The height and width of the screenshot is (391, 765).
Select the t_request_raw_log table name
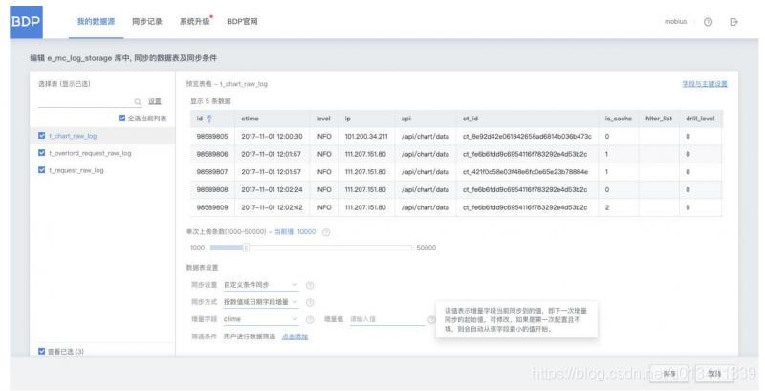pyautogui.click(x=76, y=170)
